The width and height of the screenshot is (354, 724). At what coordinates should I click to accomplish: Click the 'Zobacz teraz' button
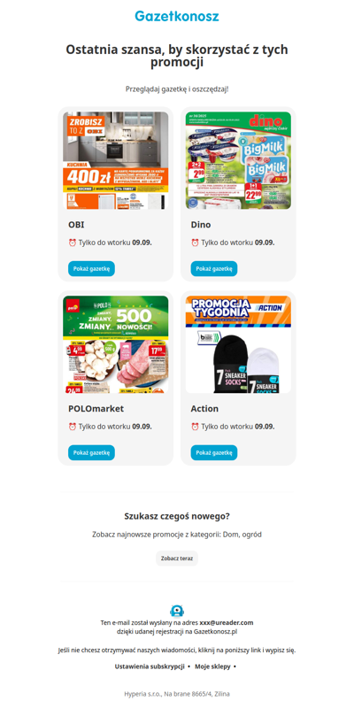coord(177,558)
